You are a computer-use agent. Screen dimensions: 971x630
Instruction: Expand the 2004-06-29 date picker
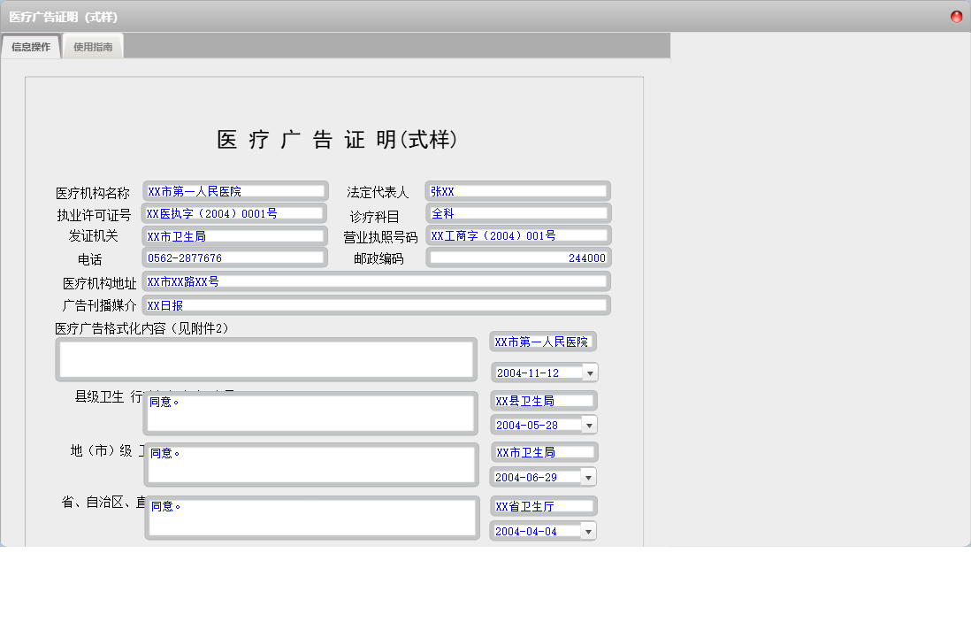(x=589, y=477)
